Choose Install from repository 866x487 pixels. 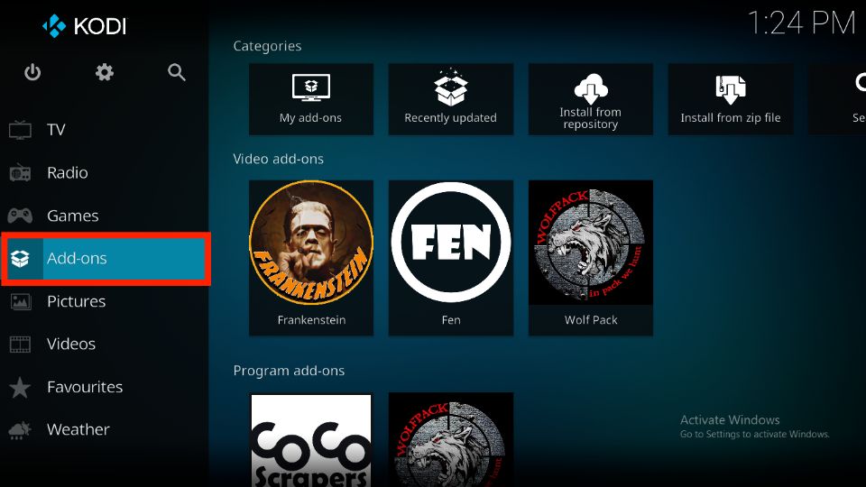tap(590, 99)
